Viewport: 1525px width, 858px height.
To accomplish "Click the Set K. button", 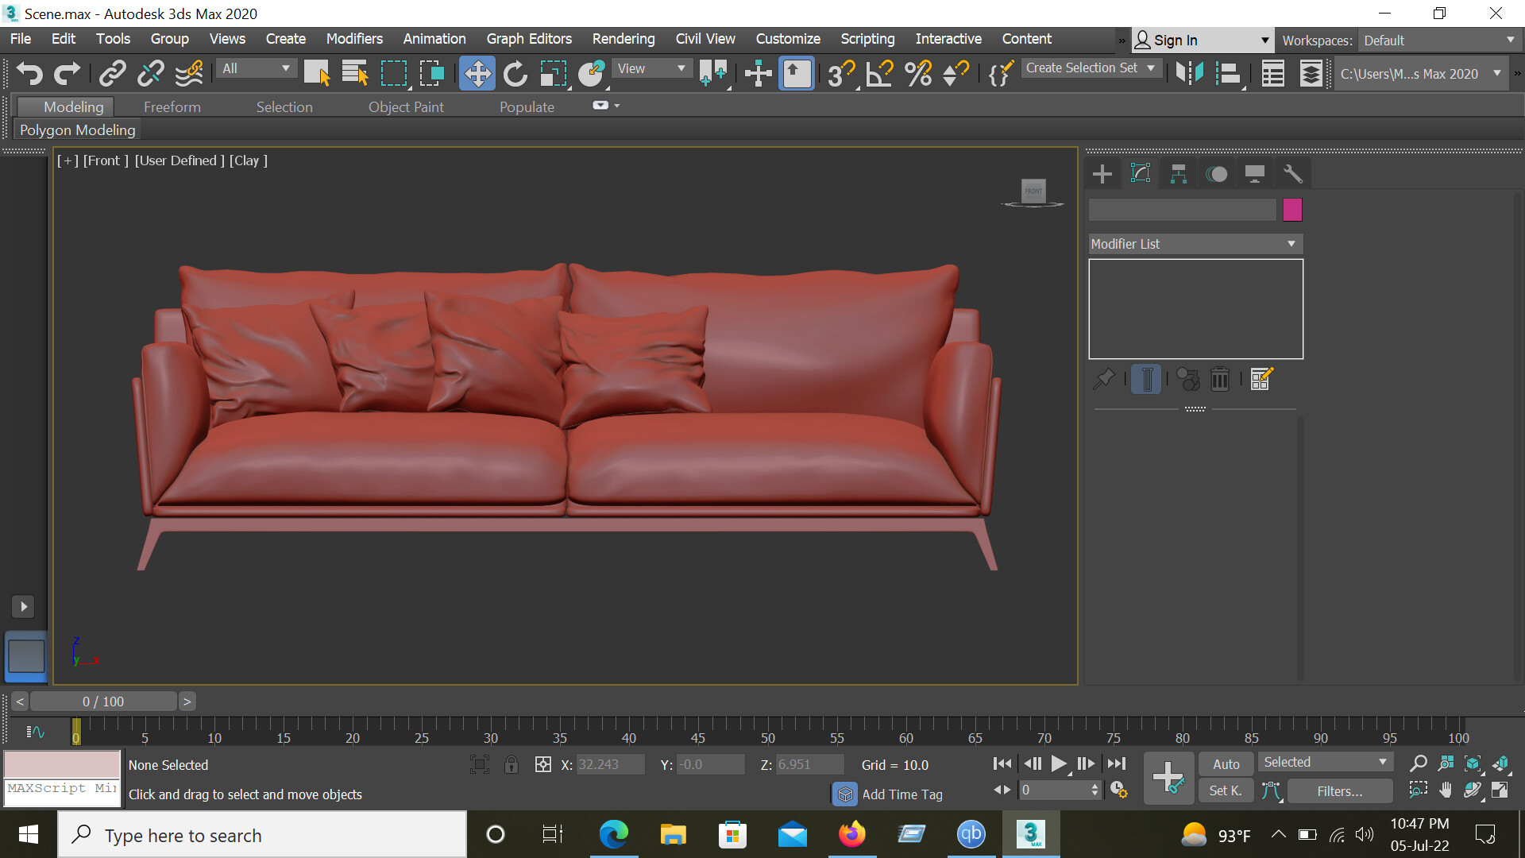I will pyautogui.click(x=1226, y=790).
